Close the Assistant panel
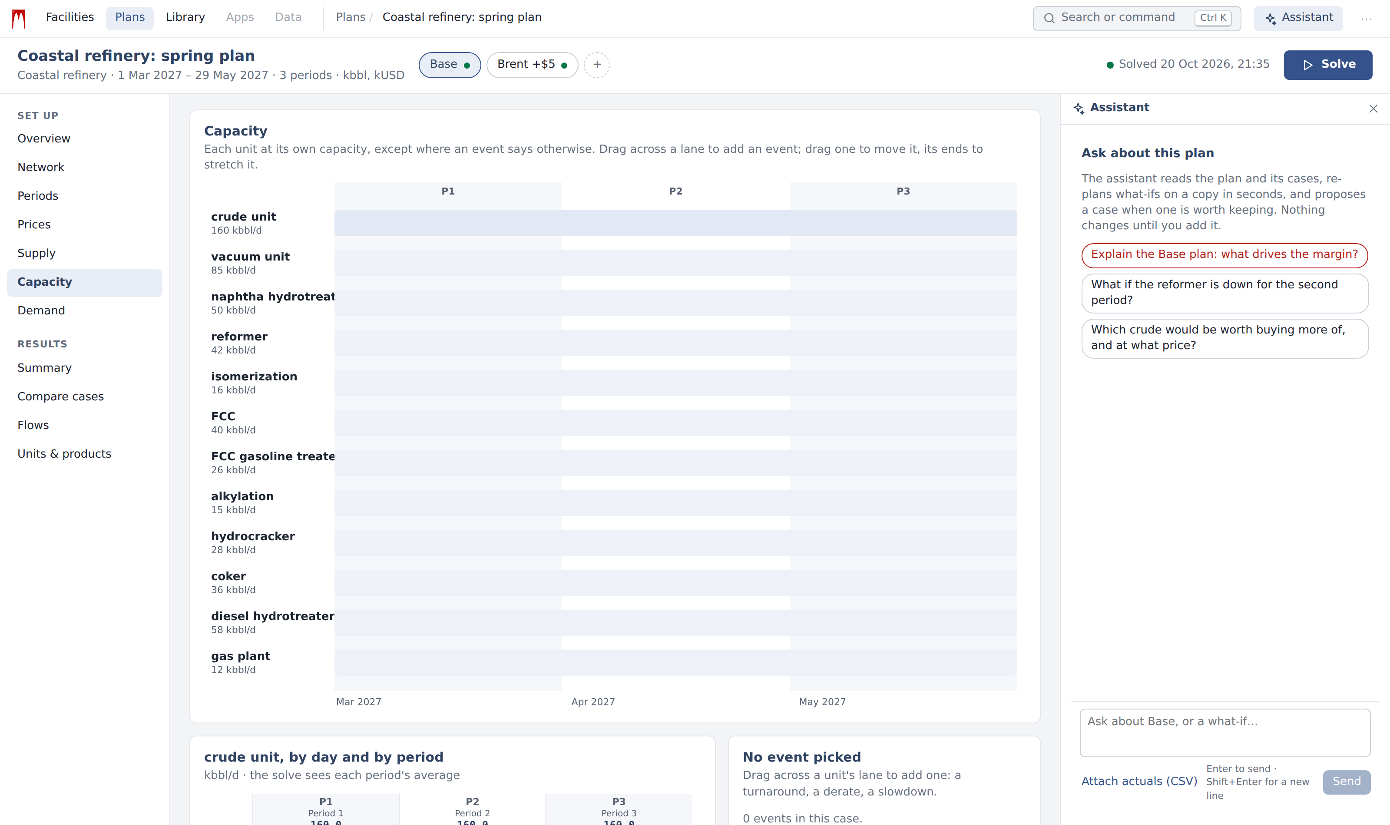1390x825 pixels. [1373, 109]
